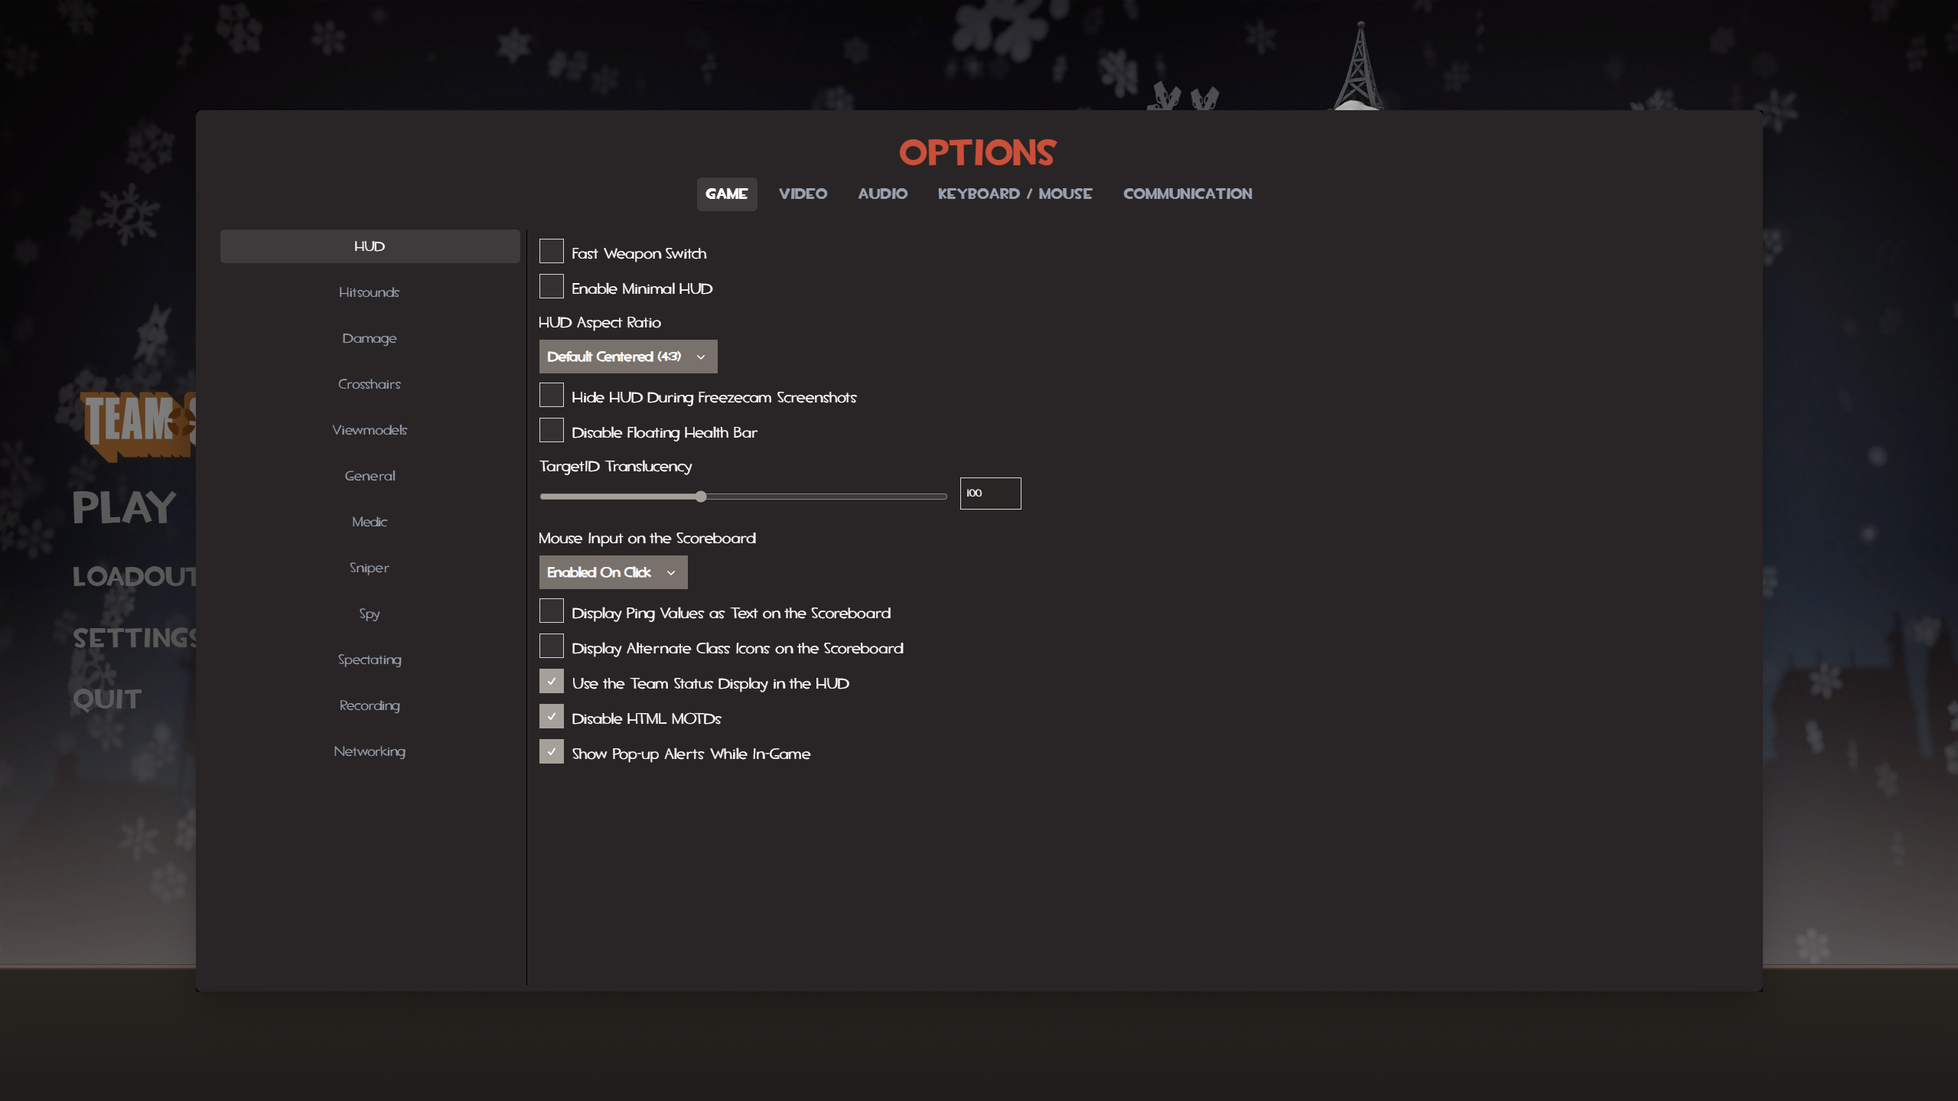The height and width of the screenshot is (1101, 1958).
Task: Select the Networking settings category
Action: tap(370, 751)
